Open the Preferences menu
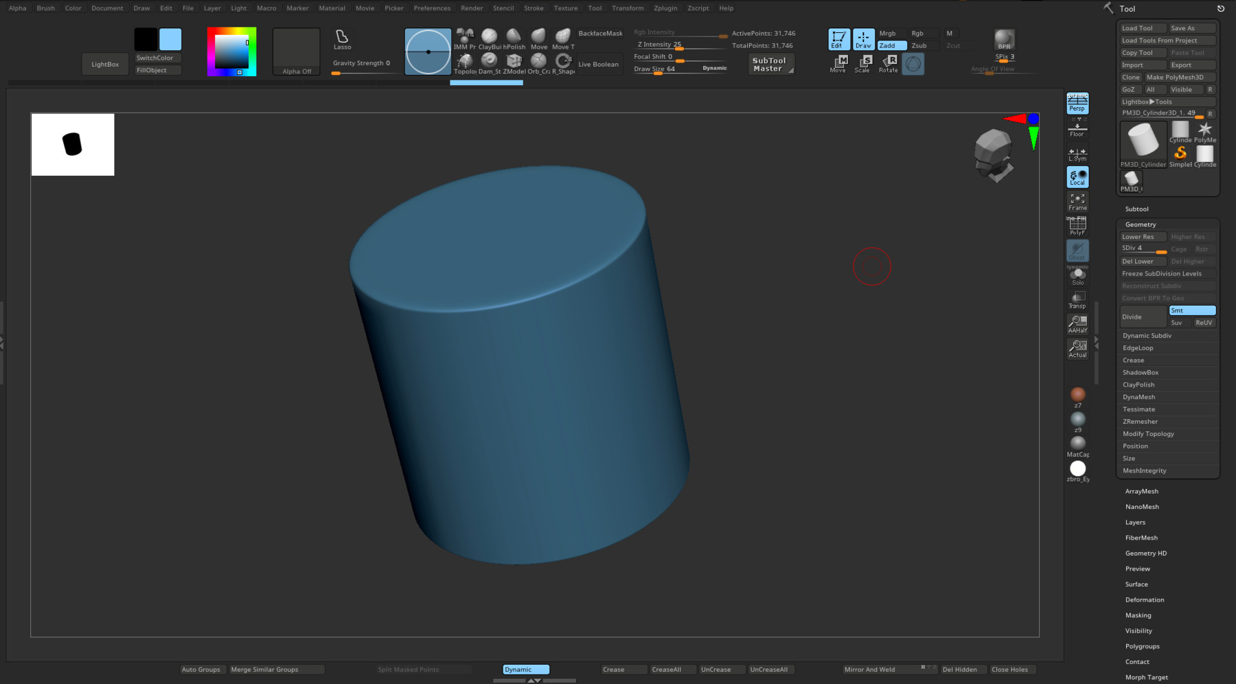 point(432,8)
